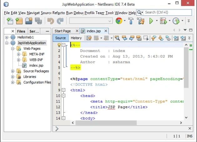Viewport: 197px width, 142px height.
Task: Click the Find Selection magnifier in editor toolbar
Action: (x=117, y=38)
